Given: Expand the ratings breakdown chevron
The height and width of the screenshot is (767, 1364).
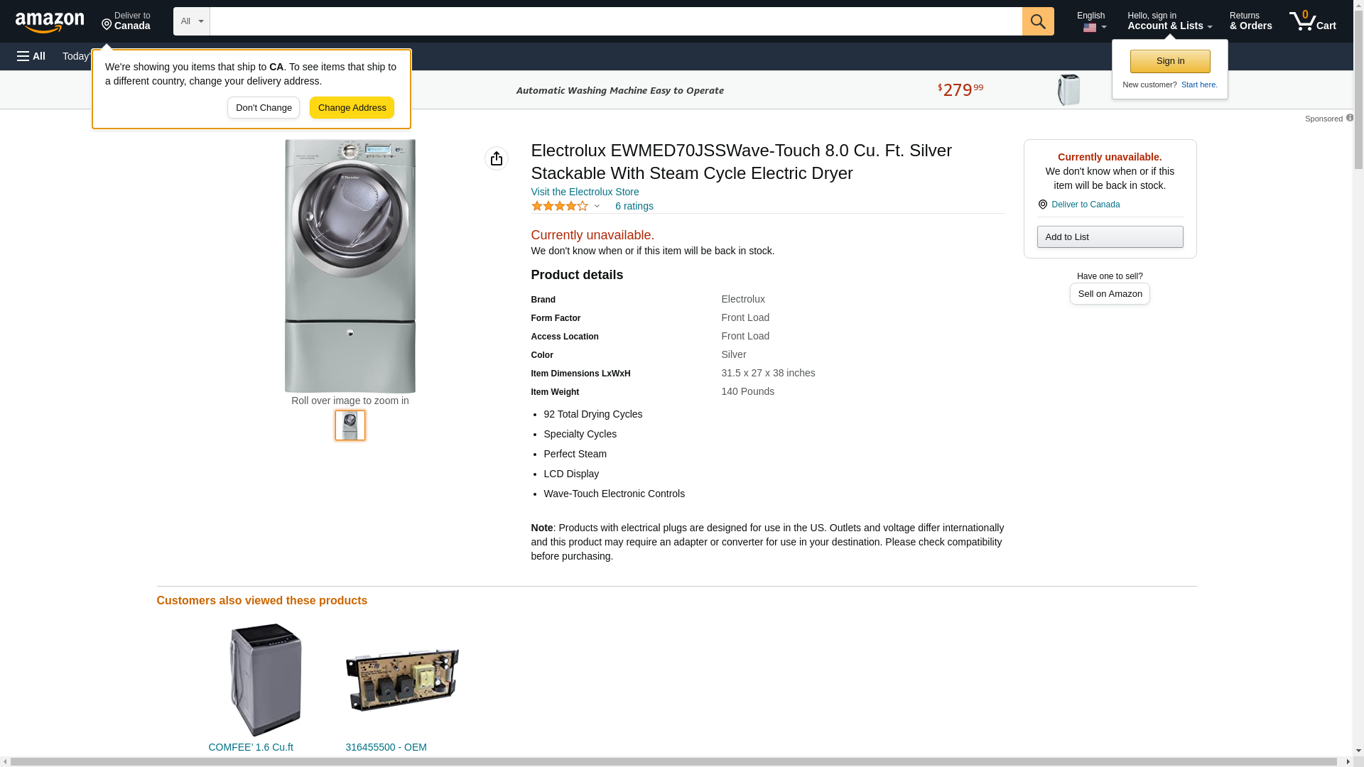Looking at the screenshot, I should (x=597, y=206).
